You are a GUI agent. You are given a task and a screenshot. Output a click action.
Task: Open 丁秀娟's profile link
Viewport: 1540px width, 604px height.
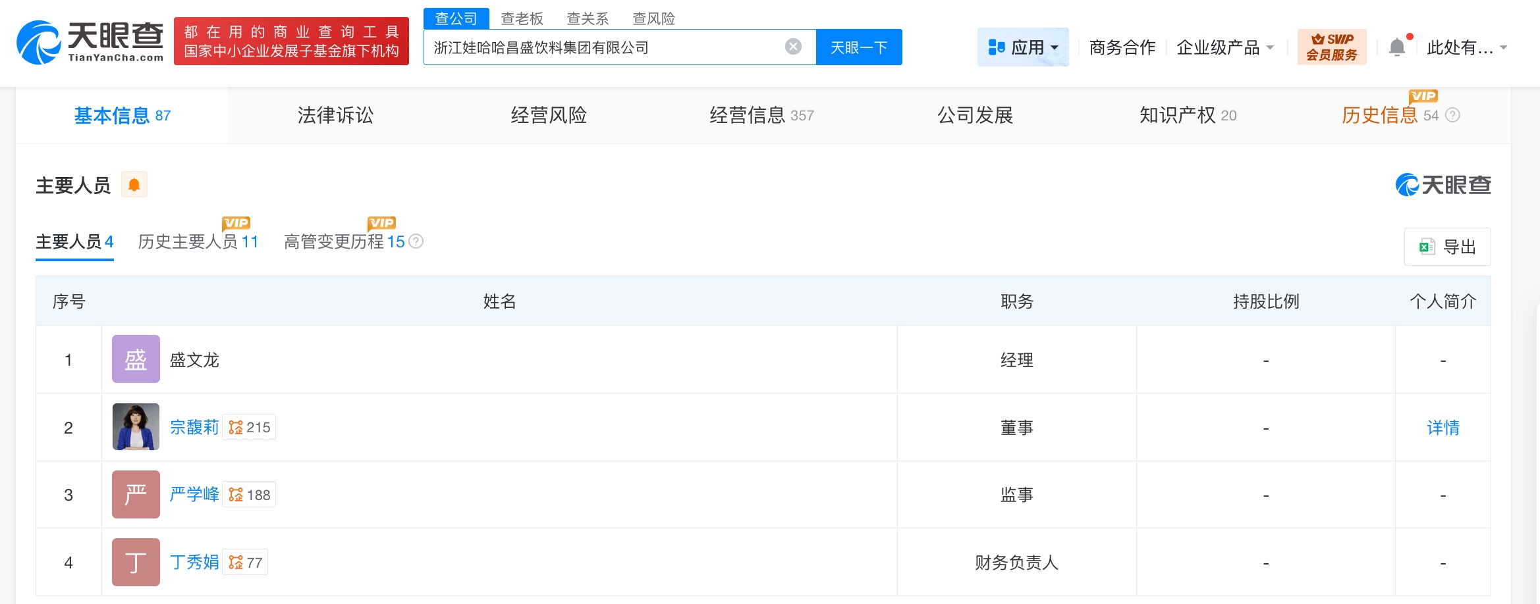tap(194, 563)
